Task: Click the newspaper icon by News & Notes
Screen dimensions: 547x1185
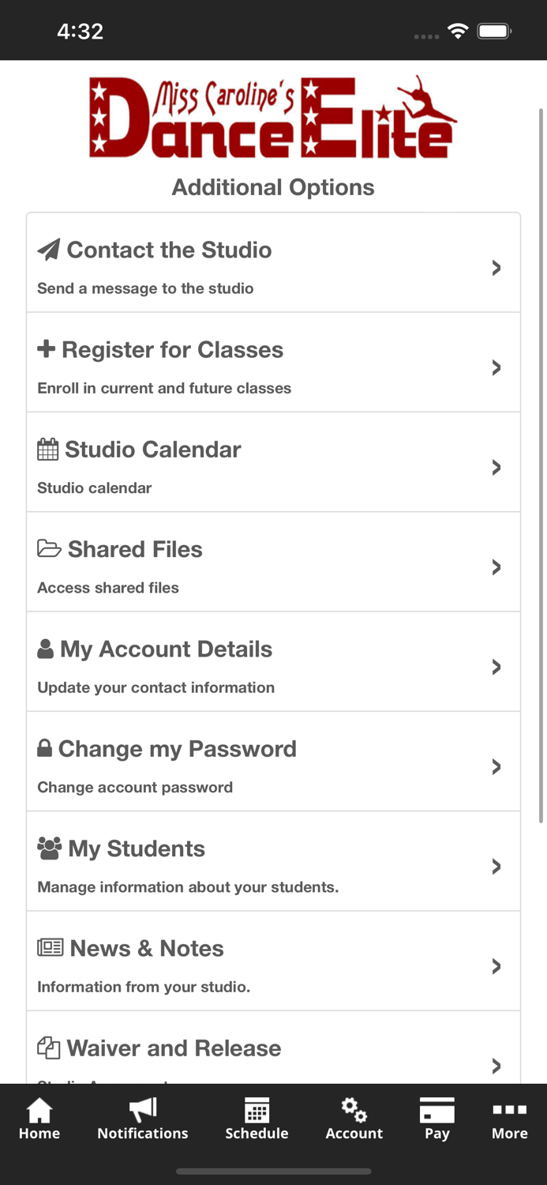Action: pos(50,948)
